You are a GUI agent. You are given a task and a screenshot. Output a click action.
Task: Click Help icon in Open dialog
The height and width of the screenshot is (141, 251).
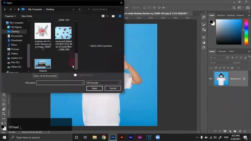[x=120, y=16]
